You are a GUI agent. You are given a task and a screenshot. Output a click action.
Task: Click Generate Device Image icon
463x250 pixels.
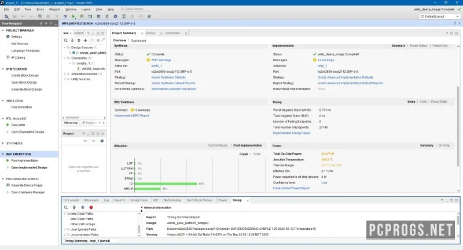click(8, 185)
